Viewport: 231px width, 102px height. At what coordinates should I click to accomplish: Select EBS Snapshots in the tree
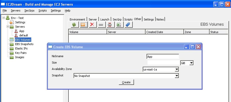tap(24, 44)
